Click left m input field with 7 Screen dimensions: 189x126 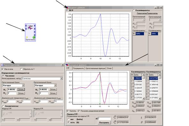point(12,93)
